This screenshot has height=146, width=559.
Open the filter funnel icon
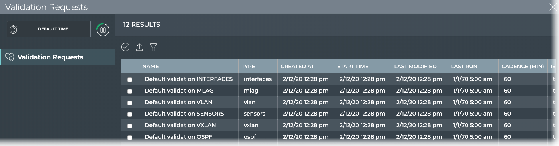point(153,47)
